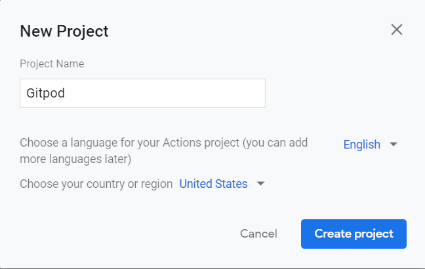Focus the Project Name text field
Viewport: 425px width, 269px height.
[142, 94]
